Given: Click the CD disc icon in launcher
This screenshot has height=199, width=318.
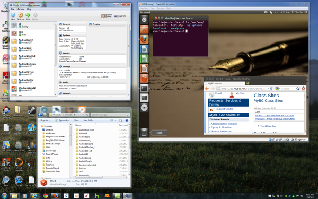Looking at the screenshot, I should (x=144, y=108).
